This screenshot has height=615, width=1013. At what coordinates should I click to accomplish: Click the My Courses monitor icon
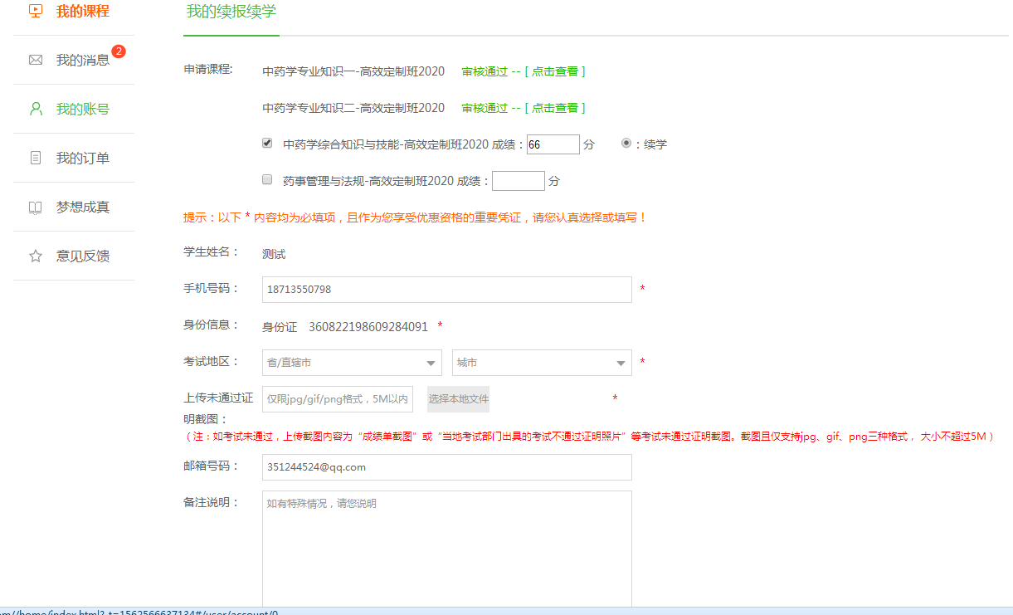[35, 12]
